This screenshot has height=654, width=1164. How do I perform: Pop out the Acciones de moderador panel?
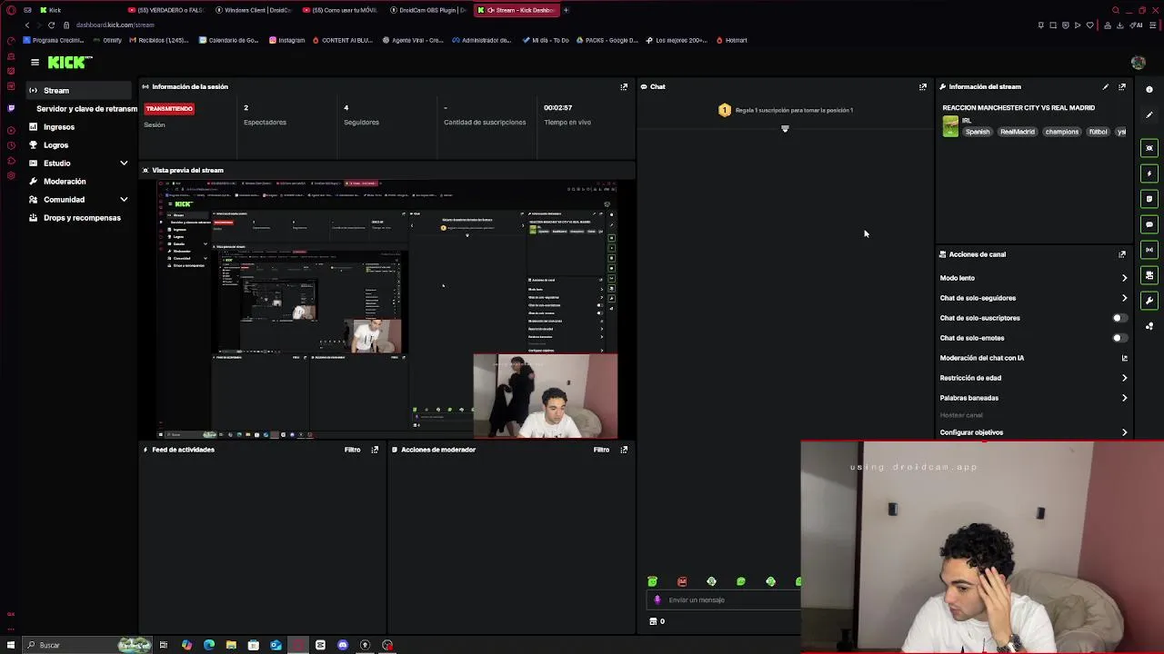[624, 450]
